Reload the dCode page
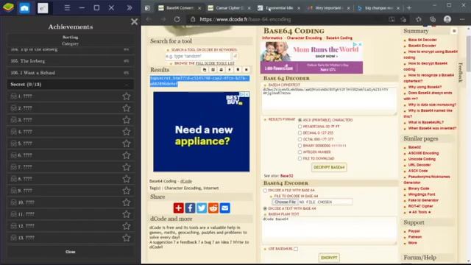 pos(177,19)
